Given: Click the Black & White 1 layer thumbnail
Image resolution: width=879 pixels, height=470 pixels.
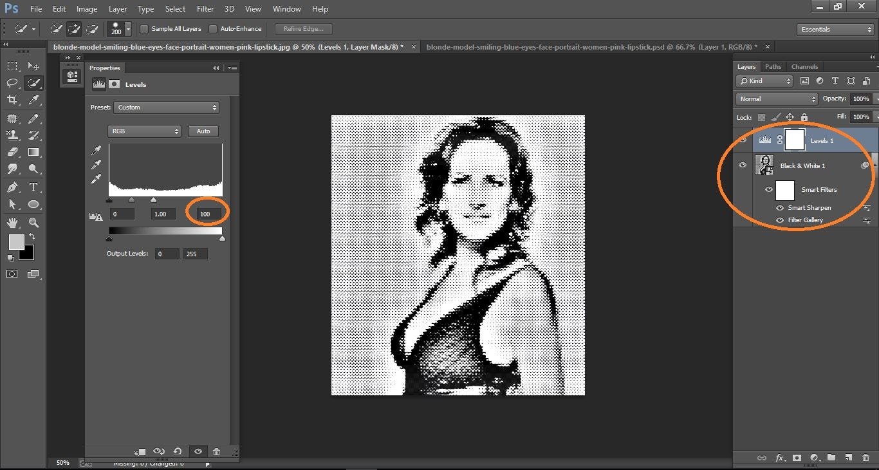Looking at the screenshot, I should pyautogui.click(x=765, y=165).
